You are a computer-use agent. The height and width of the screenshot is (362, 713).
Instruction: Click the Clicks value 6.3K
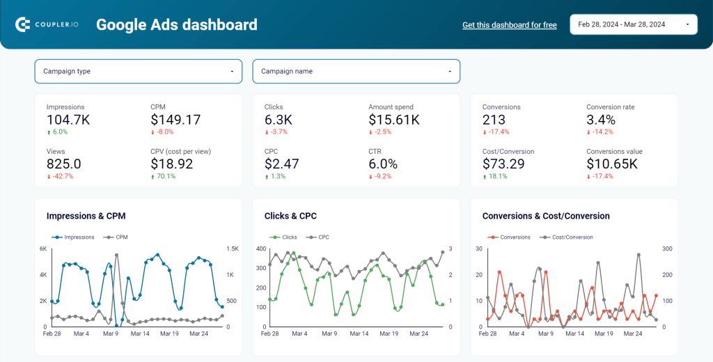click(x=279, y=120)
